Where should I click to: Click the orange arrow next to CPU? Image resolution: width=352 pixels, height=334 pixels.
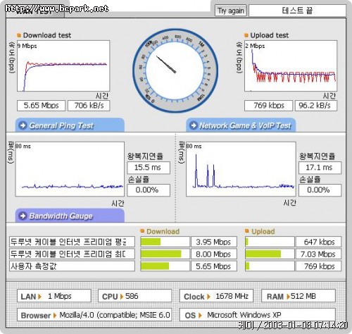pyautogui.click(x=122, y=297)
